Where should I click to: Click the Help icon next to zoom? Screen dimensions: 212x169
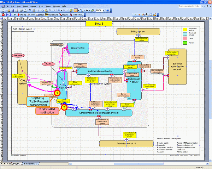pos(108,11)
